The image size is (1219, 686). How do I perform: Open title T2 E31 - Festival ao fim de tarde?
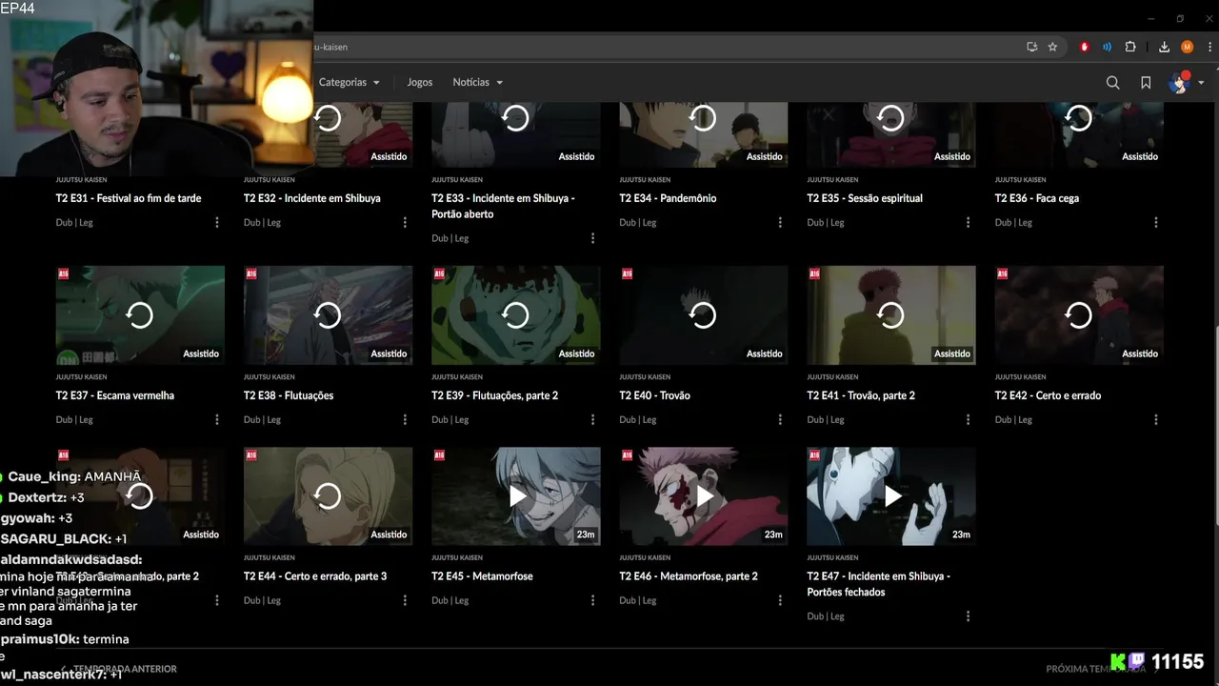(x=129, y=198)
